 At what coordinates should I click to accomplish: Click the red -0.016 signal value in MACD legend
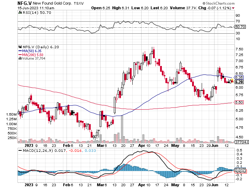pos(75,150)
